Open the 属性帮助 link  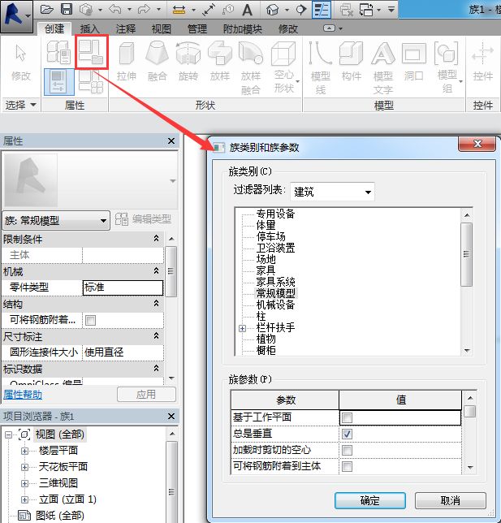click(23, 395)
